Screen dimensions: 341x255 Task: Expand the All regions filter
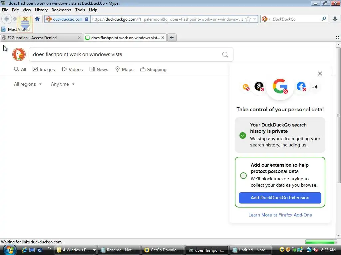[x=28, y=84]
